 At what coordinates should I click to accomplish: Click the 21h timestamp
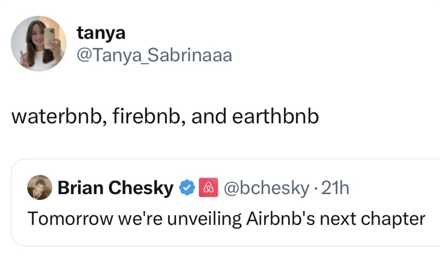[335, 188]
